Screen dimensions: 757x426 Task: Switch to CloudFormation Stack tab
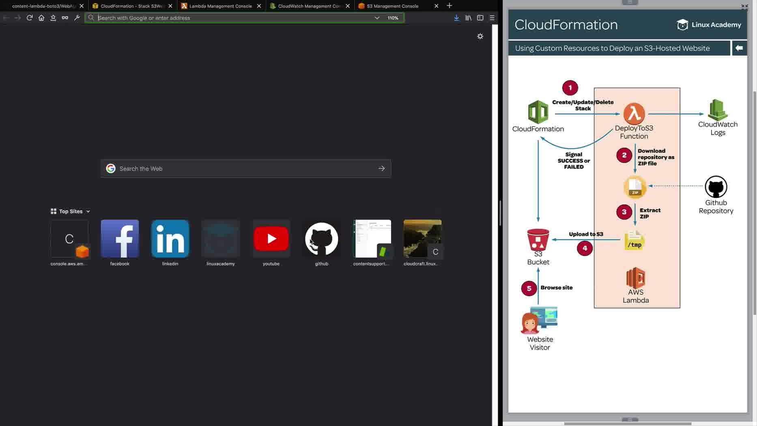(133, 6)
